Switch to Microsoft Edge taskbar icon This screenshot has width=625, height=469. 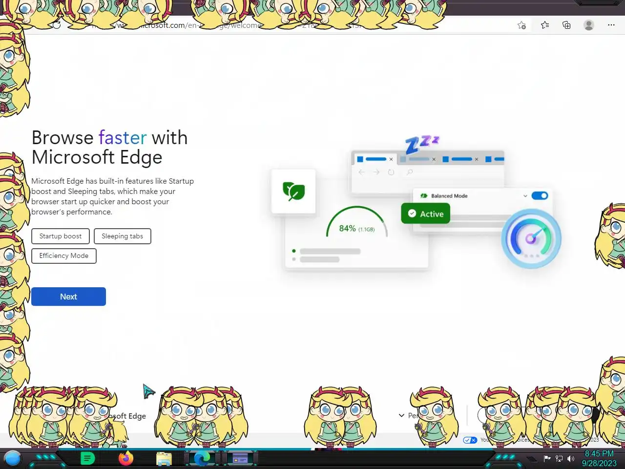[202, 458]
